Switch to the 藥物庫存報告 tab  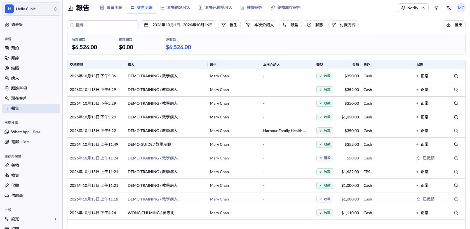pyautogui.click(x=286, y=8)
